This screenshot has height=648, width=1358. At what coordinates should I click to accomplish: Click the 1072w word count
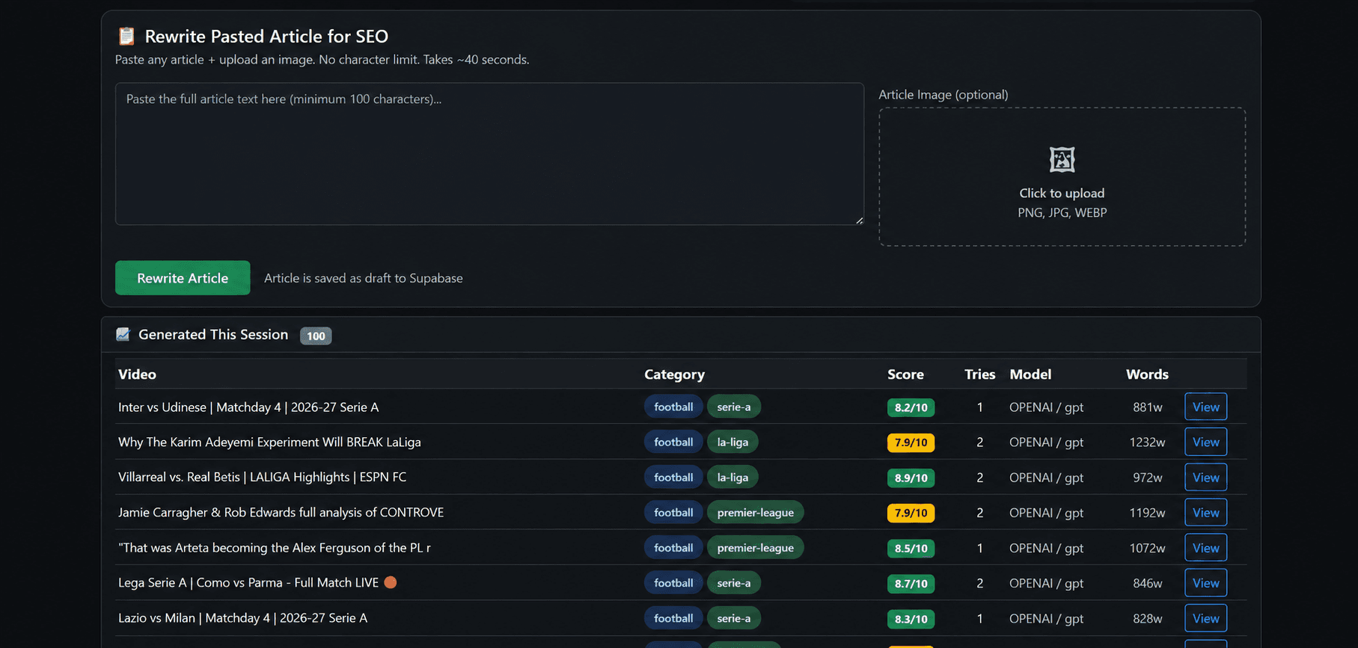click(x=1147, y=549)
